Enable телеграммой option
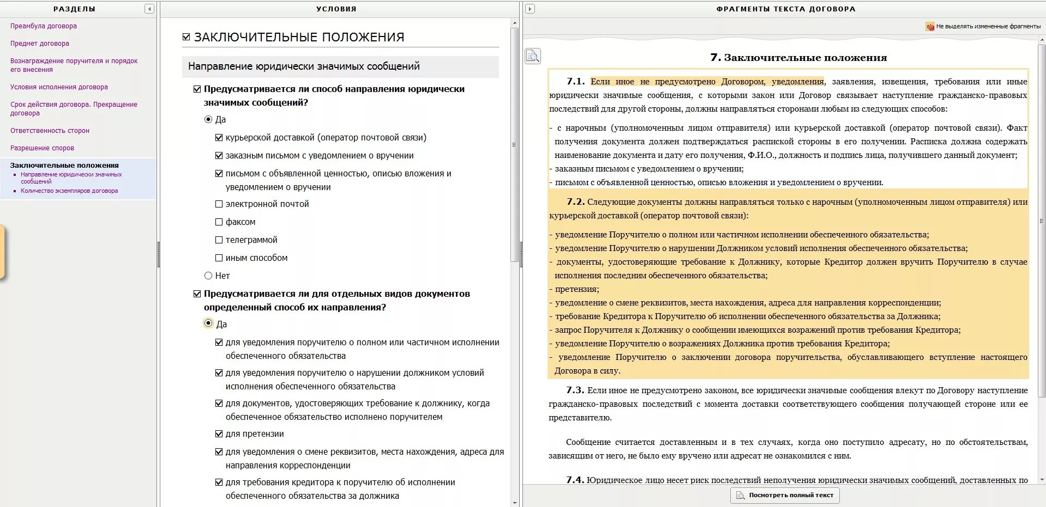The image size is (1046, 507). (x=219, y=240)
